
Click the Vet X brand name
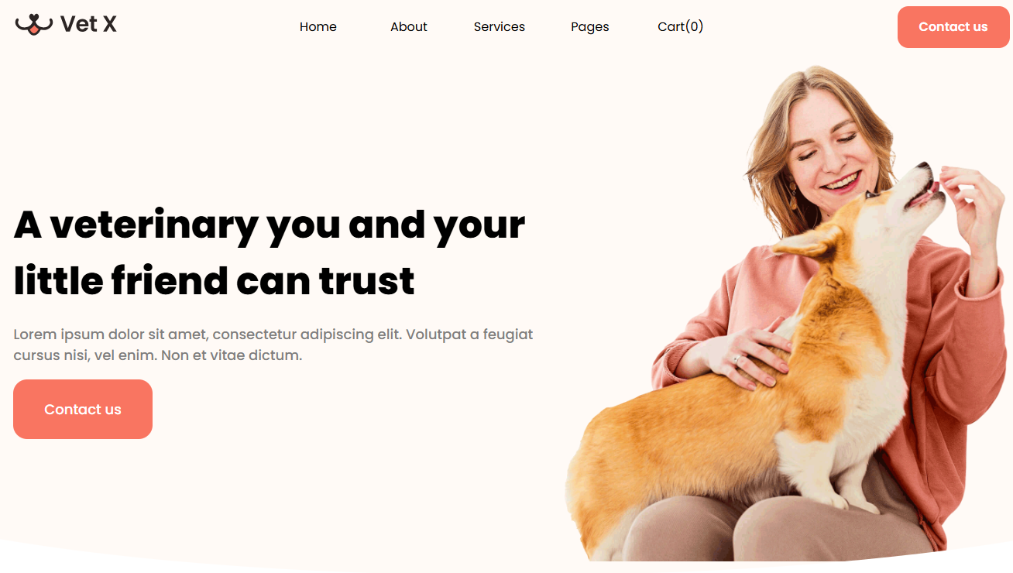88,25
